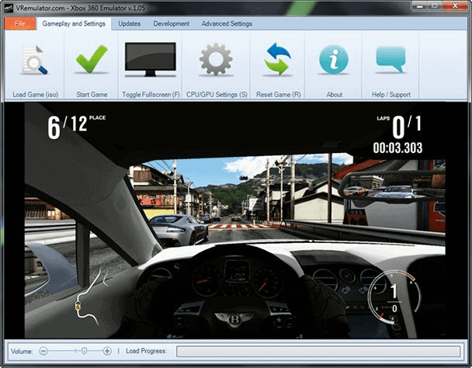The width and height of the screenshot is (472, 368).
Task: Open the About info icon
Action: click(x=334, y=60)
